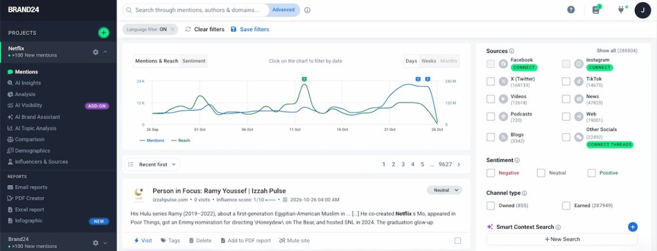Check Blogs source filter
The height and width of the screenshot is (251, 657).
pyautogui.click(x=490, y=137)
